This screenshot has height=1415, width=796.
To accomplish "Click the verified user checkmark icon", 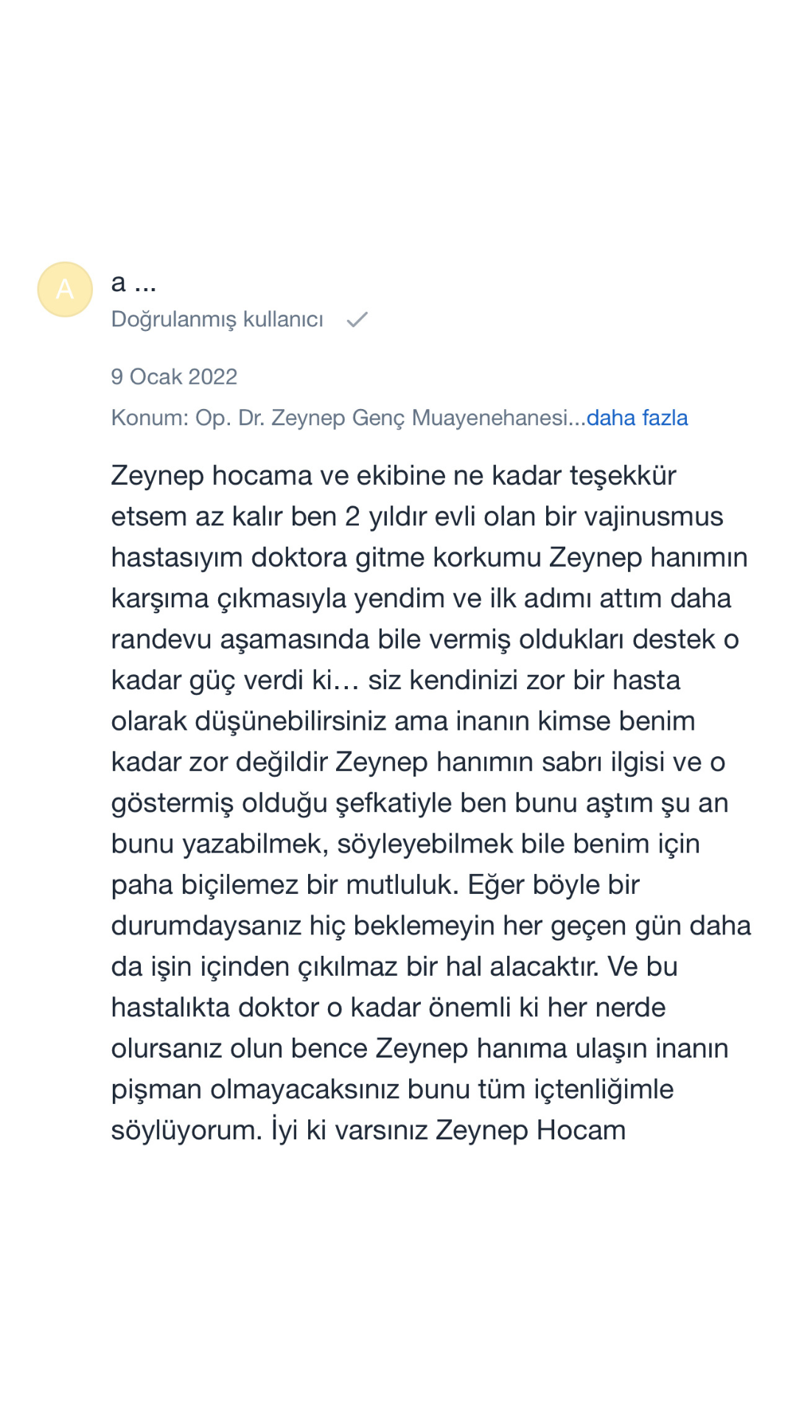I will pos(357,319).
